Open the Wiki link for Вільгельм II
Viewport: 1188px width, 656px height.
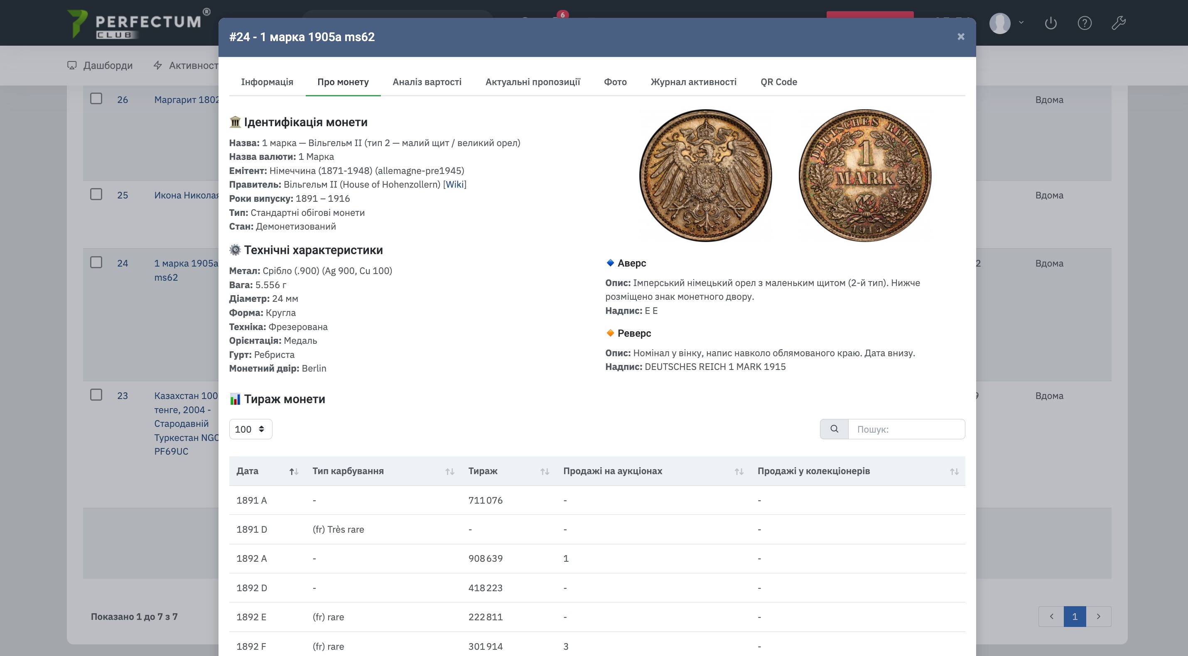[454, 184]
